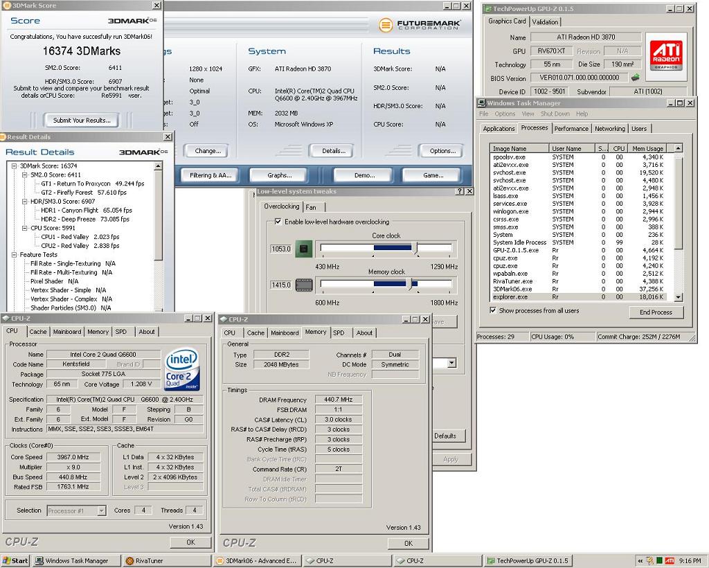
Task: Open Networking tab in Task Manager
Action: (x=609, y=128)
